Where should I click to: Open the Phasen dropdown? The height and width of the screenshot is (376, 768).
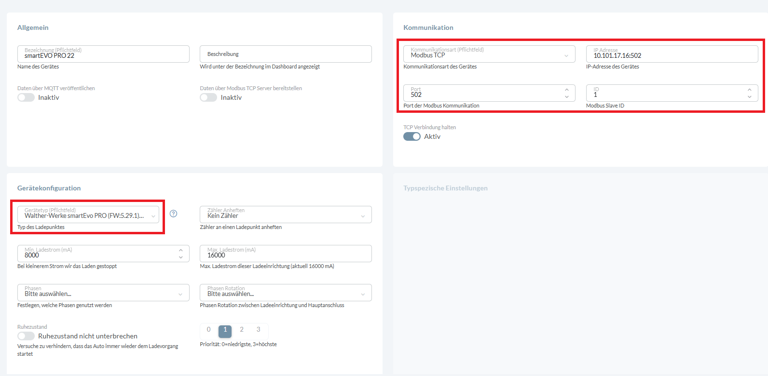[x=103, y=293]
